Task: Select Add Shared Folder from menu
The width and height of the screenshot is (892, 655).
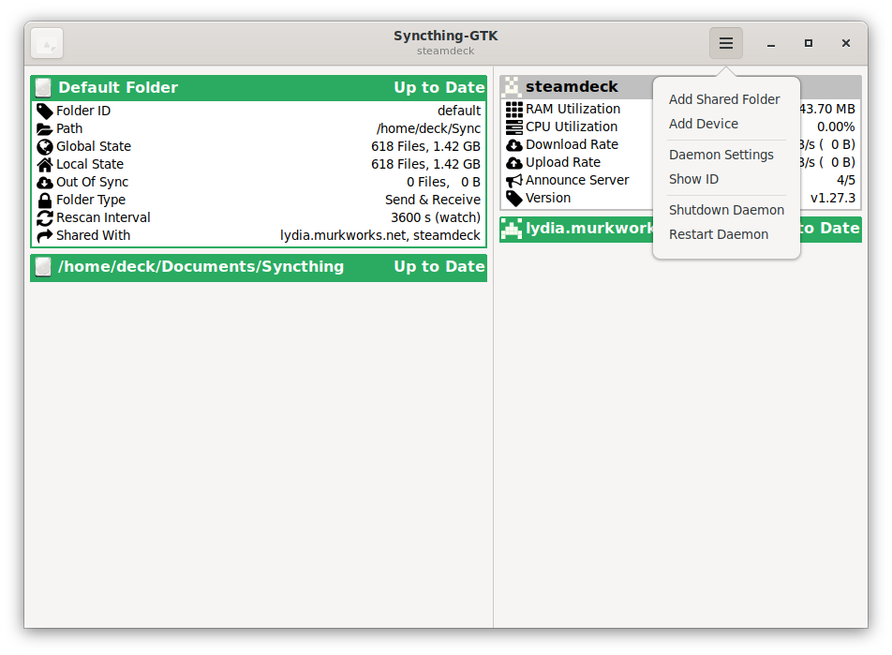Action: (x=723, y=99)
